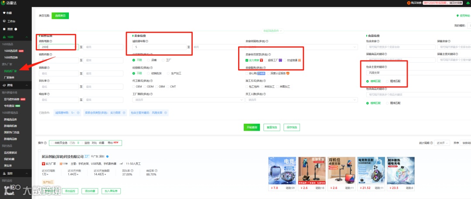Open the 工厂面积 dropdown
471x199 pixels.
[x=188, y=100]
